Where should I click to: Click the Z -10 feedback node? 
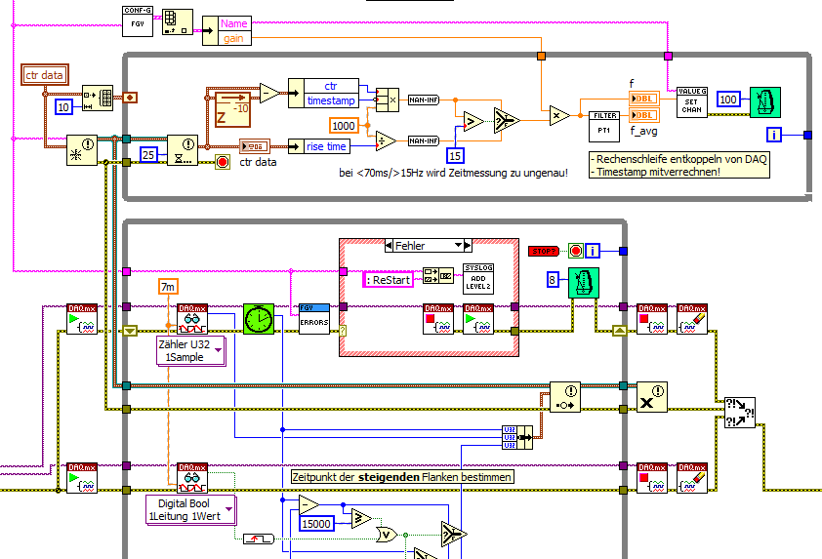coord(232,108)
